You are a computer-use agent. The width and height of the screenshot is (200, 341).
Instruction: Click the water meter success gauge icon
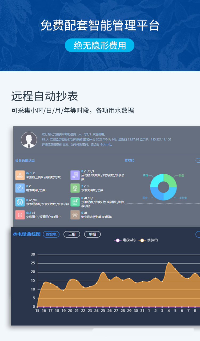coord(20,202)
